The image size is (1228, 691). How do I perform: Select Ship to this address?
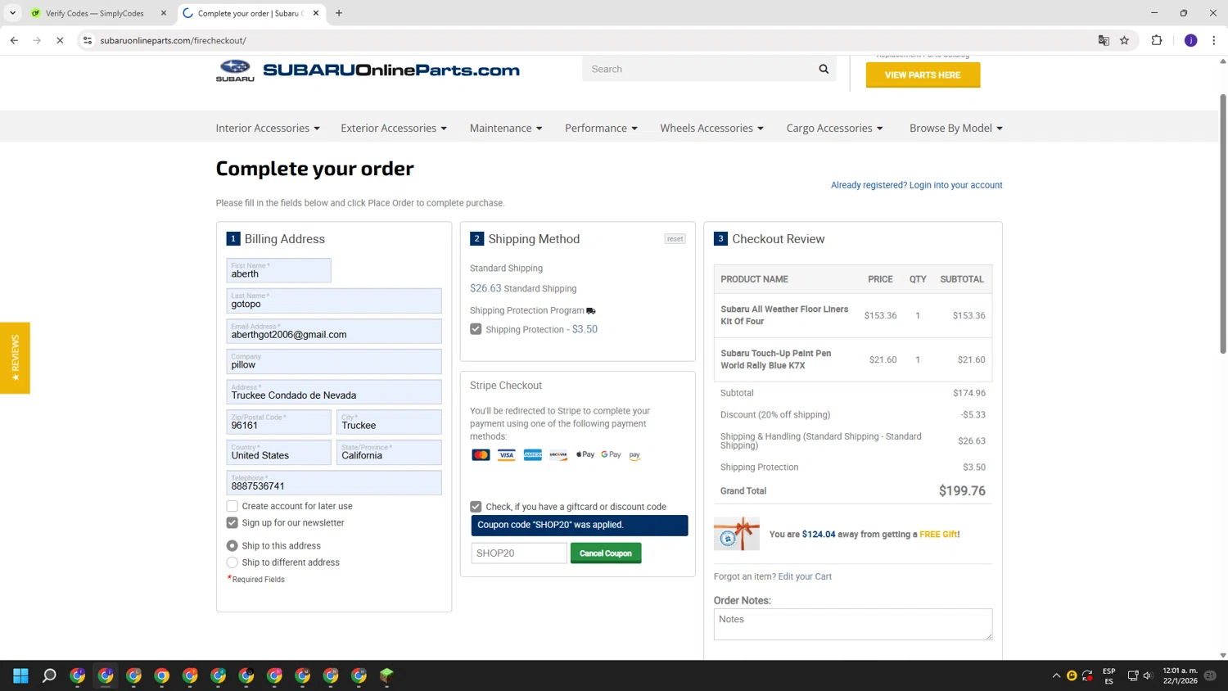tap(233, 545)
